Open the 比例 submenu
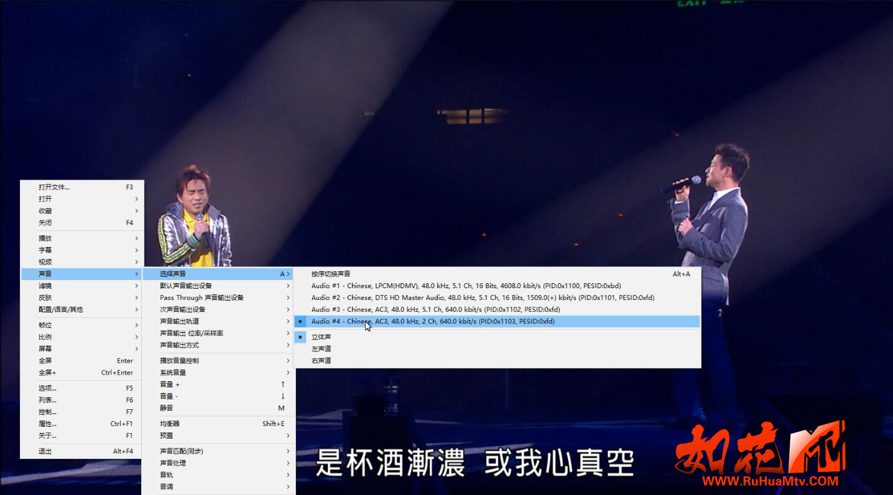893x495 pixels. pyautogui.click(x=81, y=337)
